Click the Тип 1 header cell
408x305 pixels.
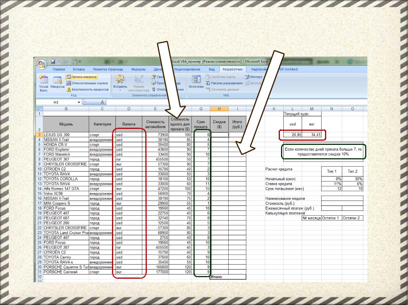pos(332,171)
